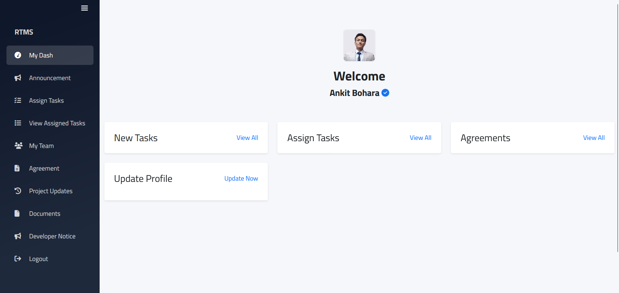View All in the New Tasks card

247,138
